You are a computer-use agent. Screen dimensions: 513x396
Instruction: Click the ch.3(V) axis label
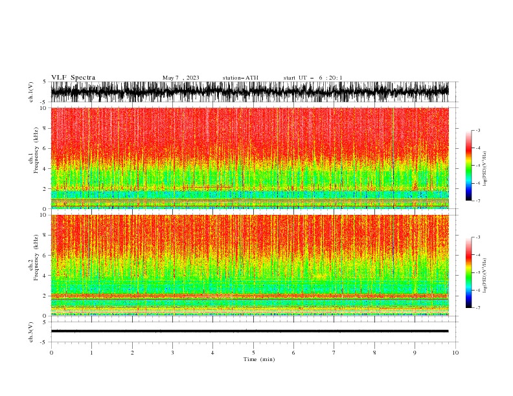click(31, 333)
